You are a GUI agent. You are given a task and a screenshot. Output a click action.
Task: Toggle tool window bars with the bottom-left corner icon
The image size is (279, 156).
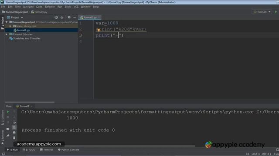point(3,154)
